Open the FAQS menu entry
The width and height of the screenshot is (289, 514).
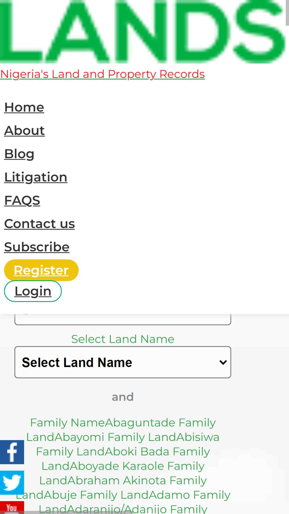click(22, 201)
